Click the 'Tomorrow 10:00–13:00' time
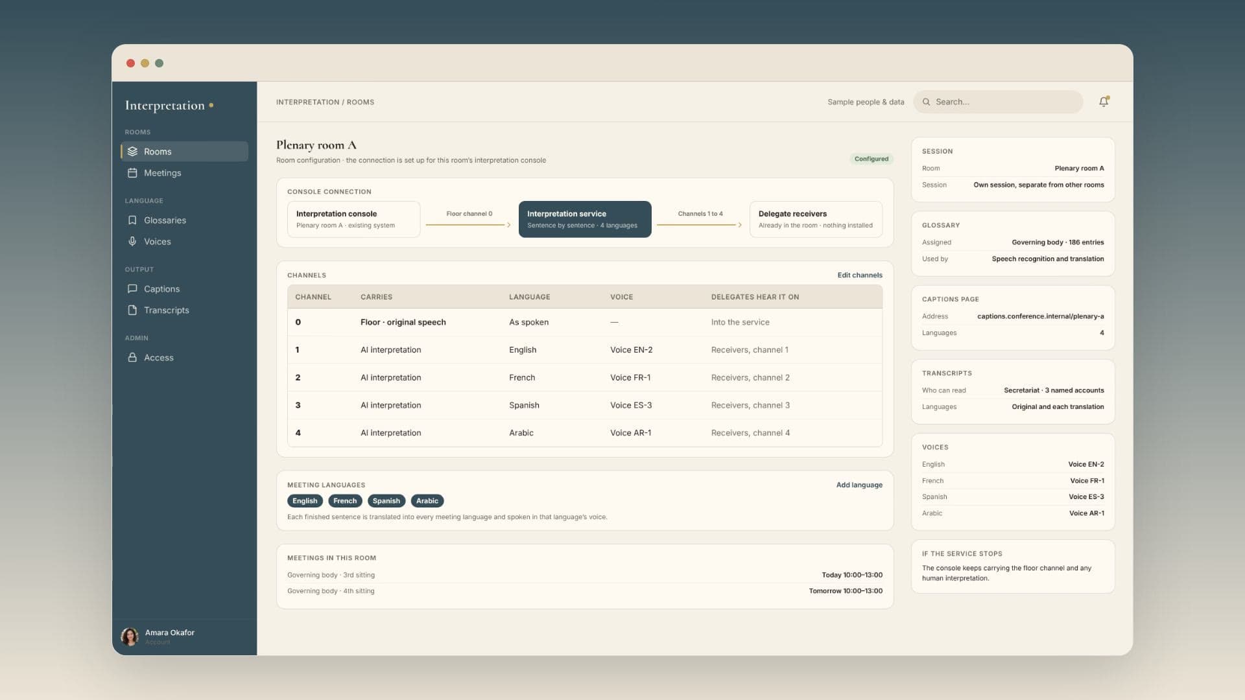This screenshot has width=1245, height=700. [x=846, y=591]
